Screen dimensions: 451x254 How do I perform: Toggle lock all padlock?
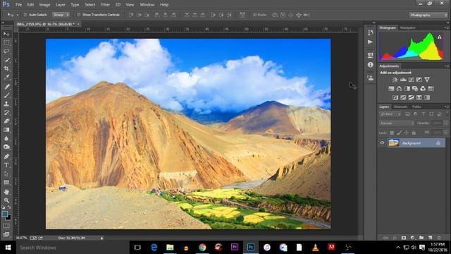pos(414,133)
